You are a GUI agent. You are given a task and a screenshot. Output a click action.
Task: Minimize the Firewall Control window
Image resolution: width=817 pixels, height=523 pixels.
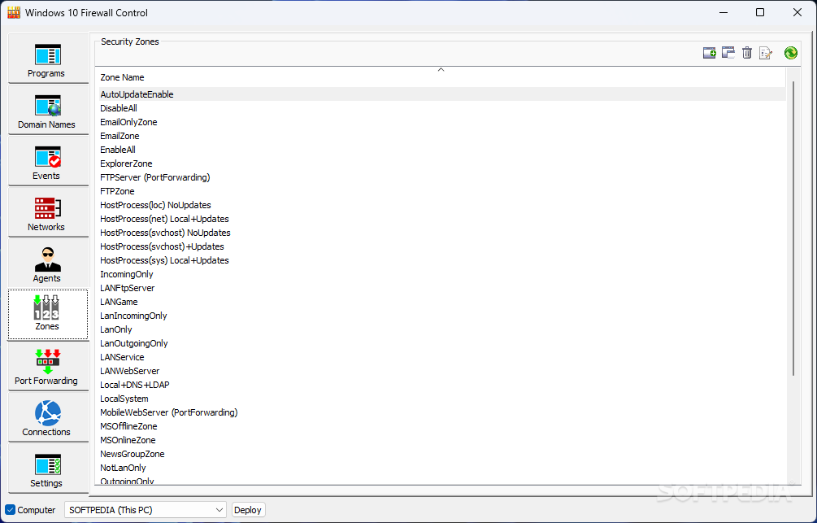pos(724,12)
